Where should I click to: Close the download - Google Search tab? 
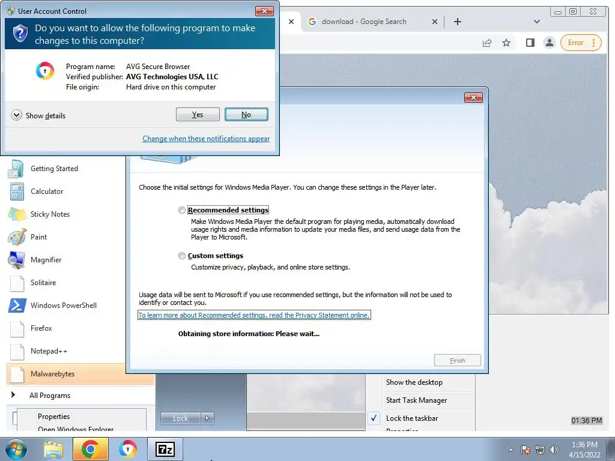[x=435, y=22]
